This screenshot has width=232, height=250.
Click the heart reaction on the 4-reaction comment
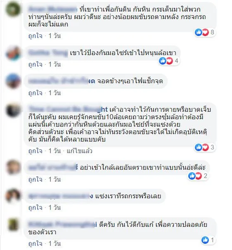click(170, 61)
